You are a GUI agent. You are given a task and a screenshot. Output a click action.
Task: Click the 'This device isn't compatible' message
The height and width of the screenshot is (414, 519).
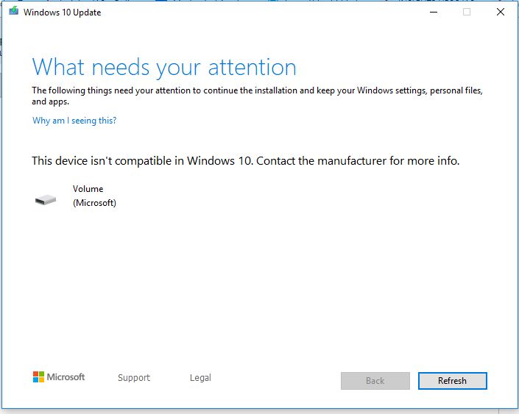click(246, 161)
